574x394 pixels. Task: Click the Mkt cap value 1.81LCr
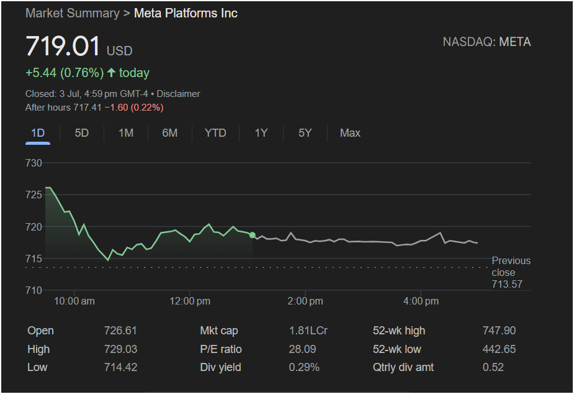[x=308, y=331]
